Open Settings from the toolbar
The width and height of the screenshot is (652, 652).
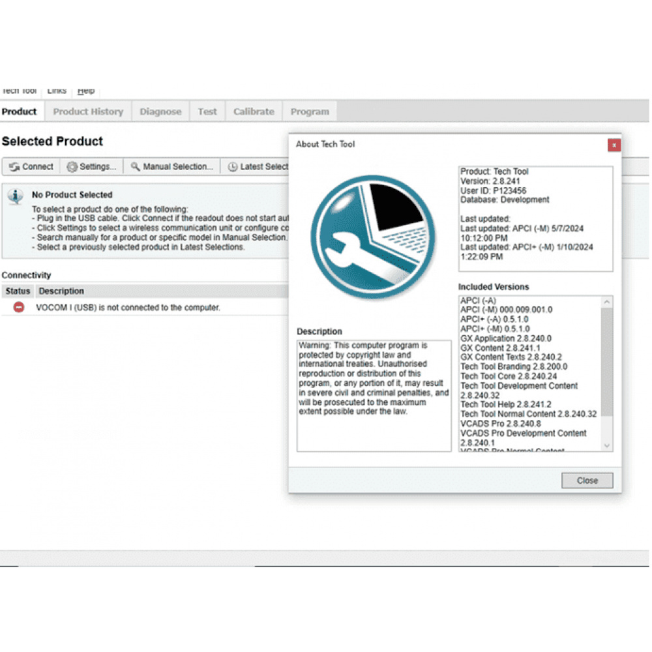pos(91,167)
